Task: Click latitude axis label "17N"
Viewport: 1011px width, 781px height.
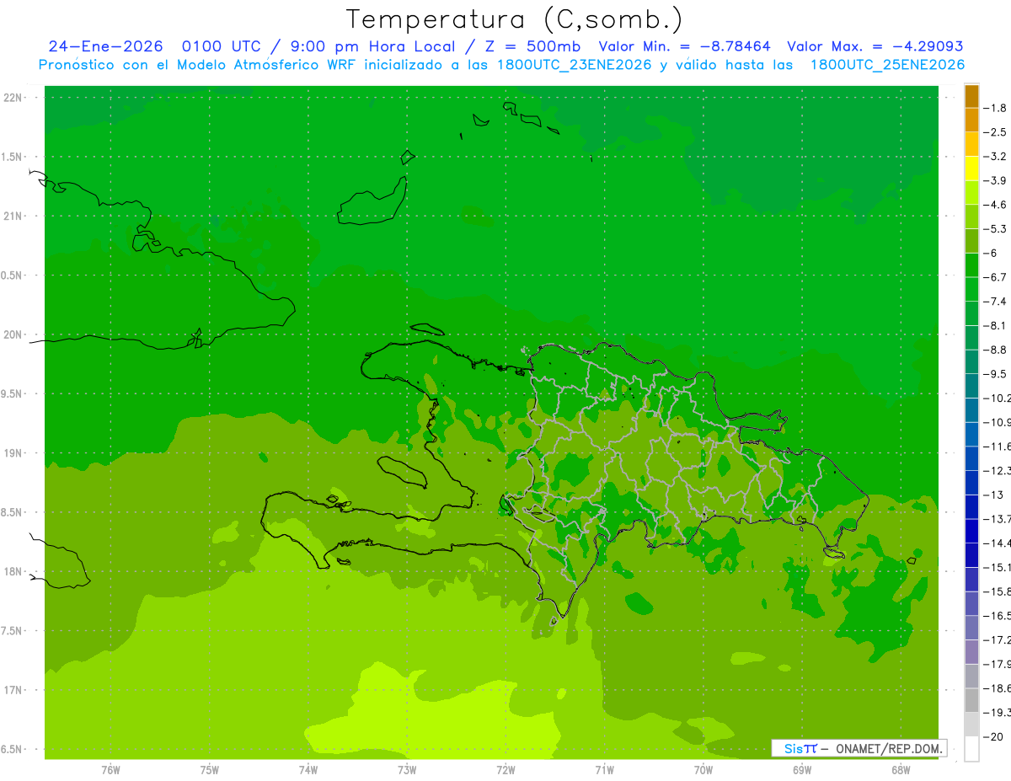Action: pyautogui.click(x=13, y=690)
